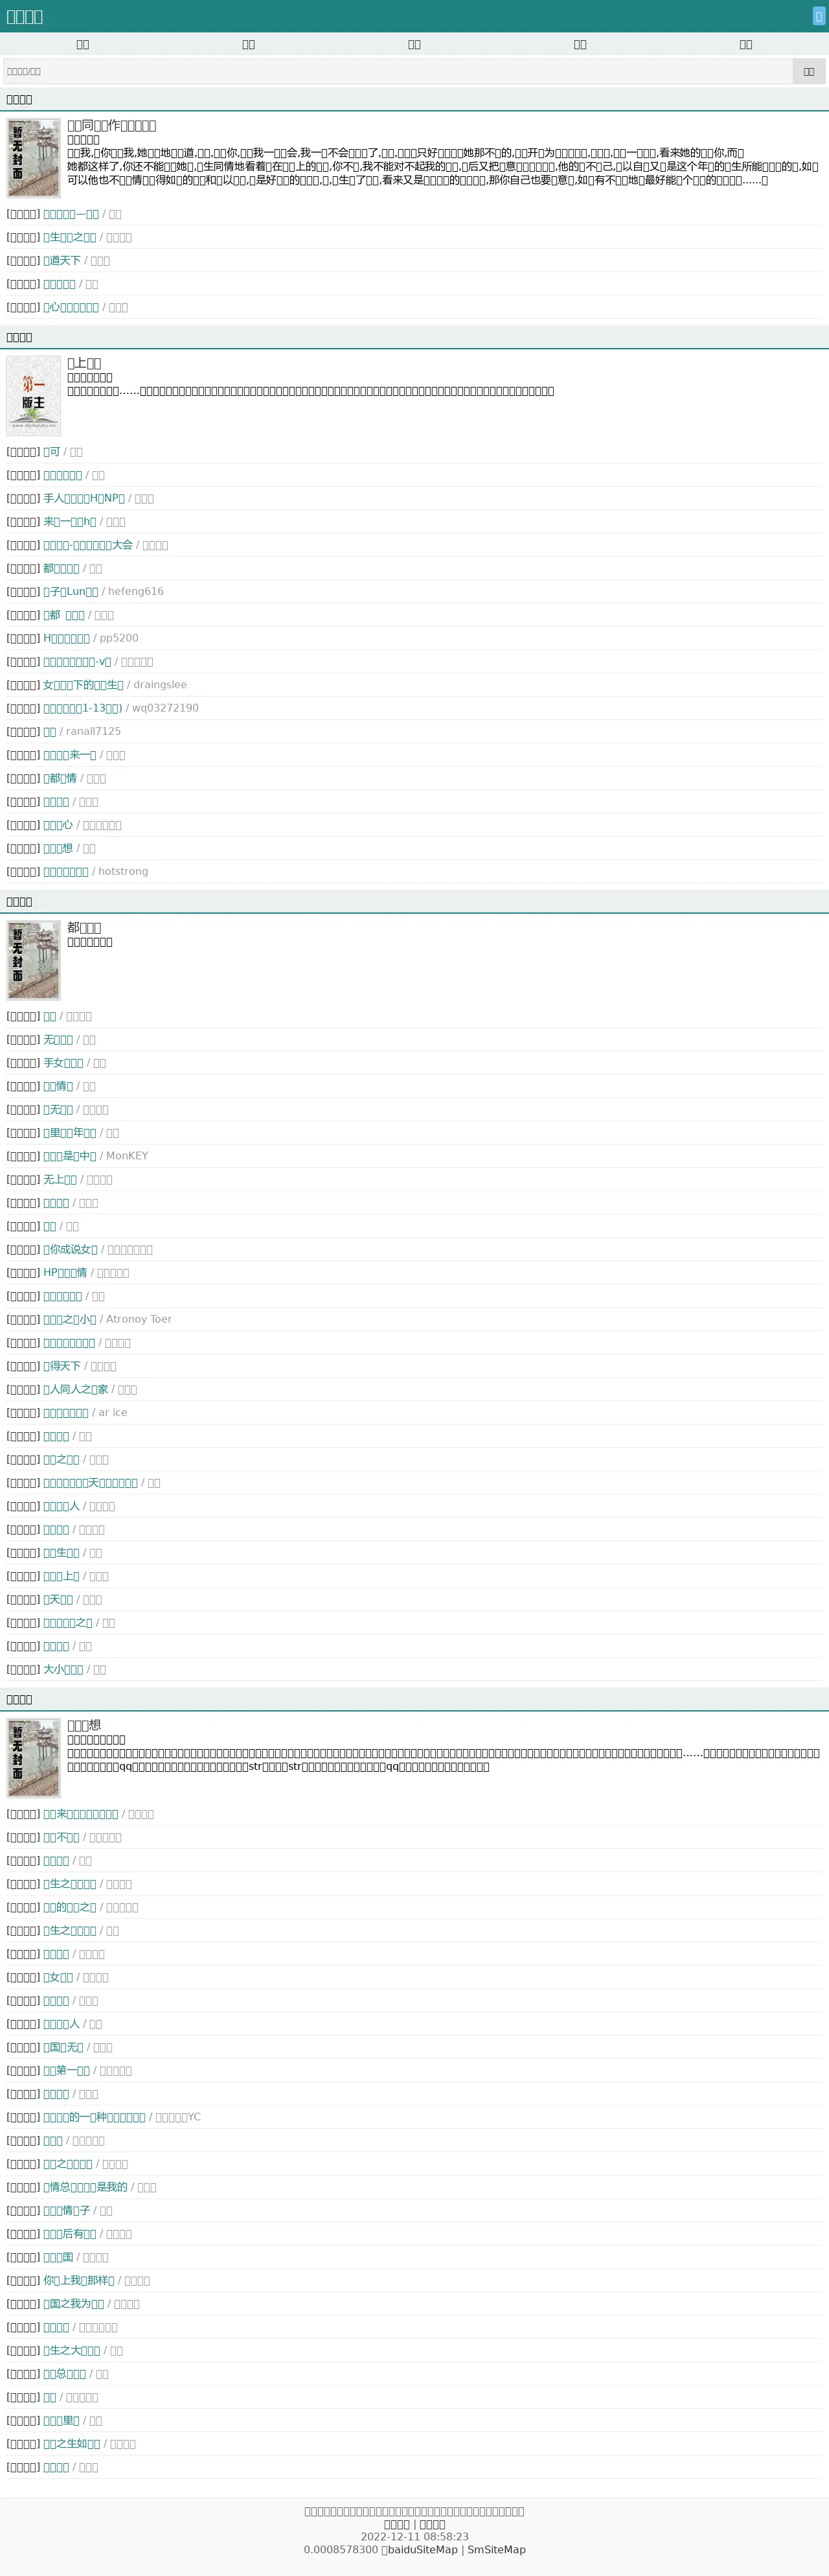Open the novel link in the 'MonKEY' row
Image resolution: width=829 pixels, height=2576 pixels.
click(x=70, y=1156)
